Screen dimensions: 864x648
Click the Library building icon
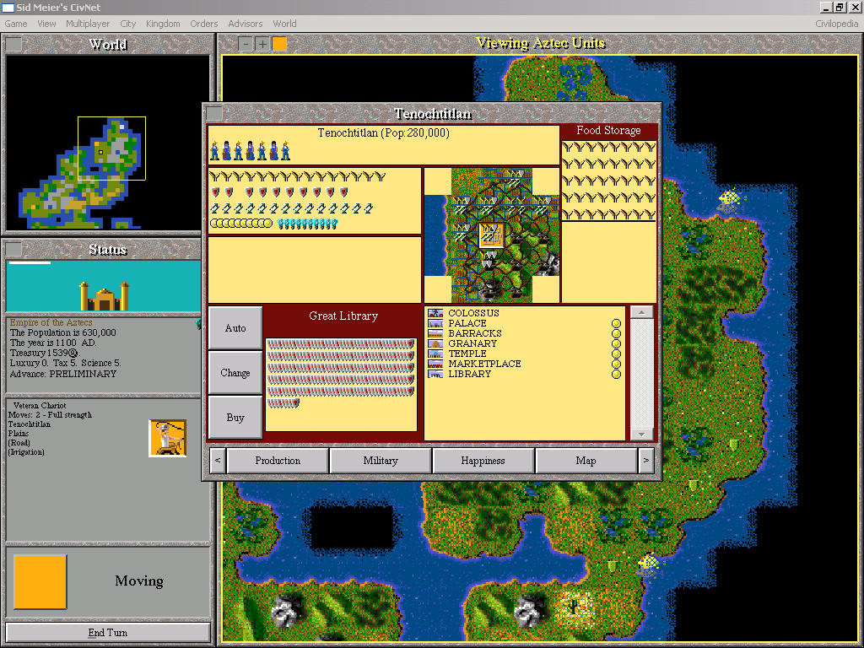435,374
